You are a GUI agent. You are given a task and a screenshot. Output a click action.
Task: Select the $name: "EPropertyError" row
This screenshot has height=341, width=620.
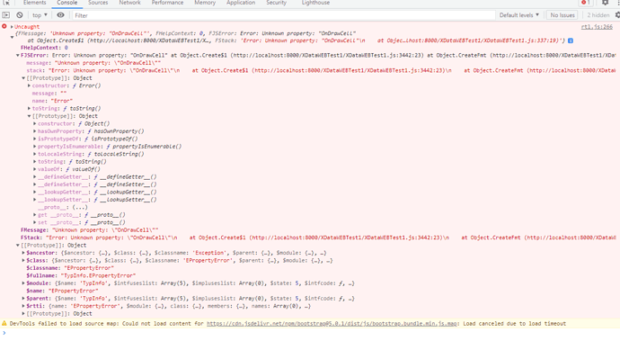pos(62,291)
